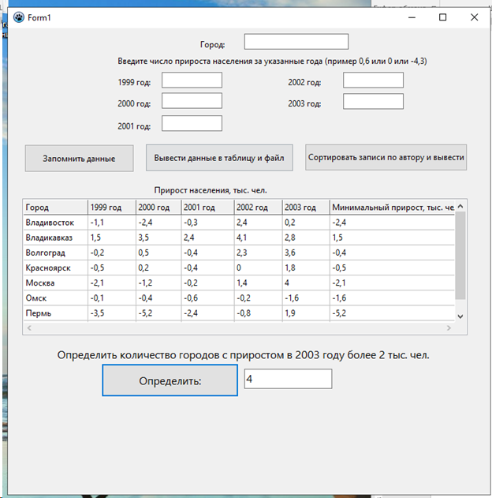Click the Город input field
492x498 pixels.
[296, 42]
